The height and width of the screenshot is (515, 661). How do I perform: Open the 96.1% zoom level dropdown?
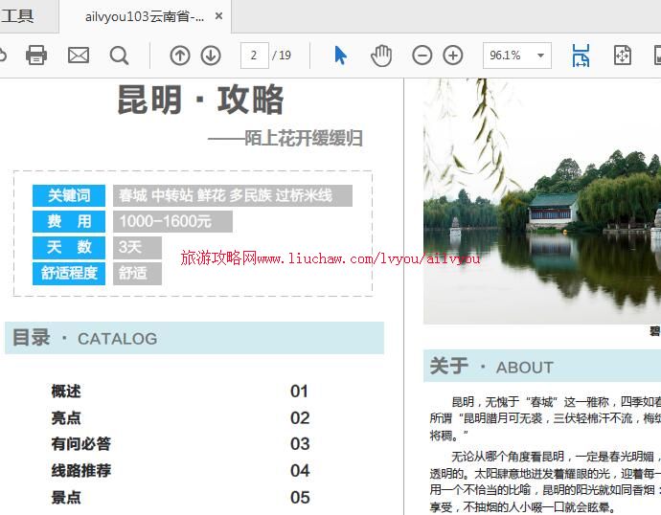[x=541, y=56]
